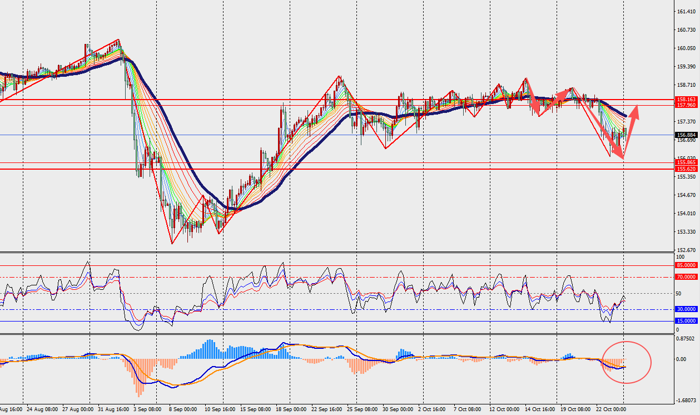Select the blue 30.0000 level label
Screen dimensions: 700x415
tap(686, 309)
